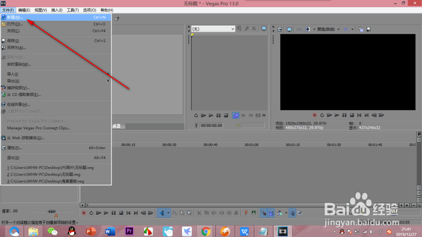Click the What's This help icon
The width and height of the screenshot is (422, 237).
[x=117, y=19]
